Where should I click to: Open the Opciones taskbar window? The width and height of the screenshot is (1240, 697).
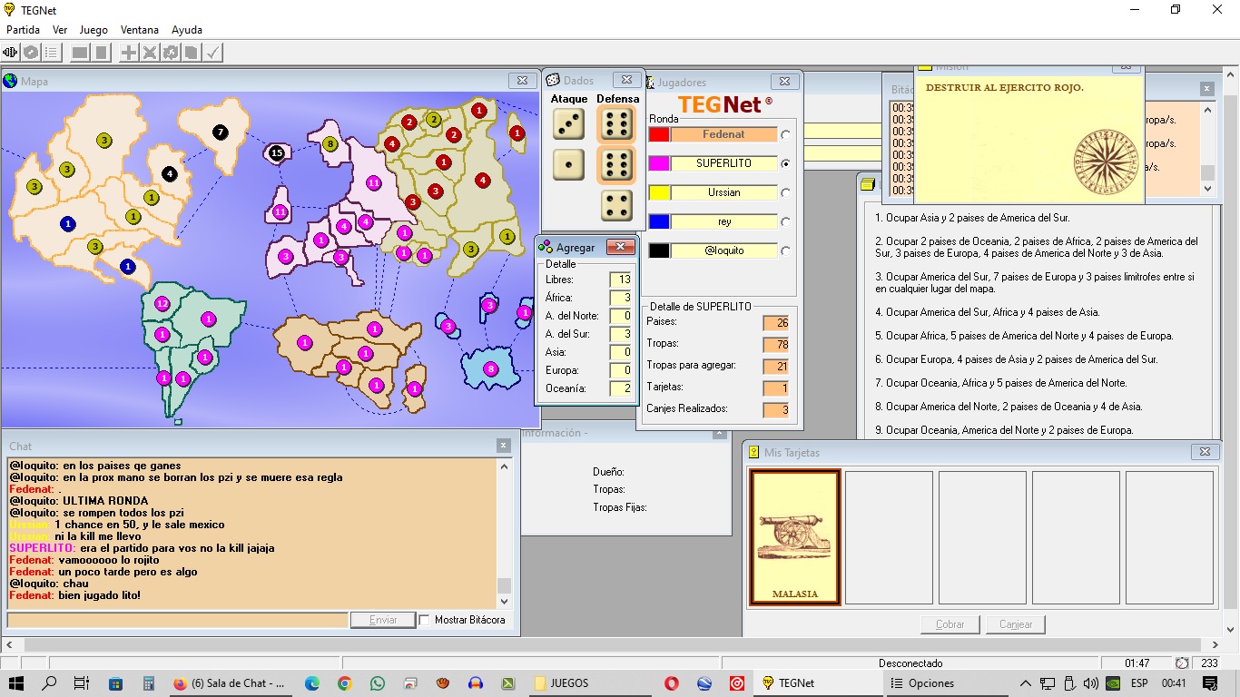pos(944,683)
